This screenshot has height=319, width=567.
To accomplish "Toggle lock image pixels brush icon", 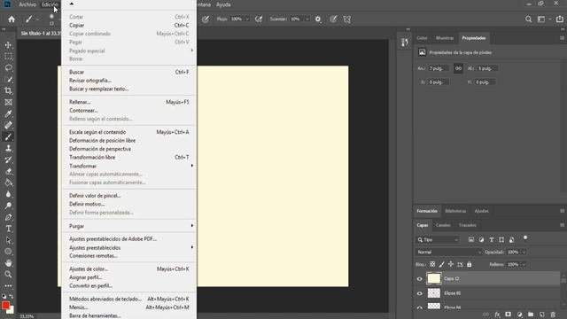I will coord(441,264).
